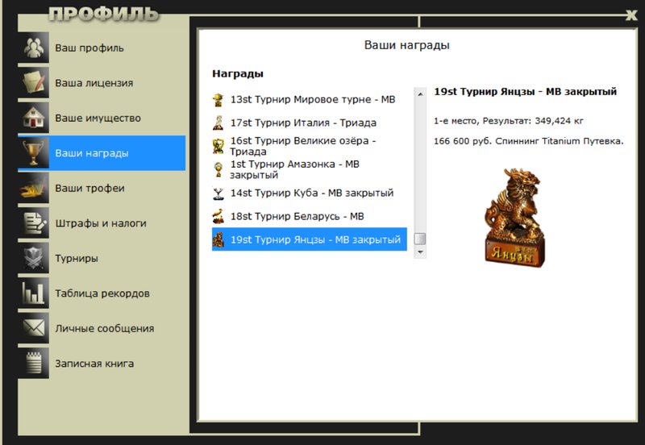Viewport: 645px width, 445px height.
Task: Go to the Ваши трофеи section
Action: 102,188
